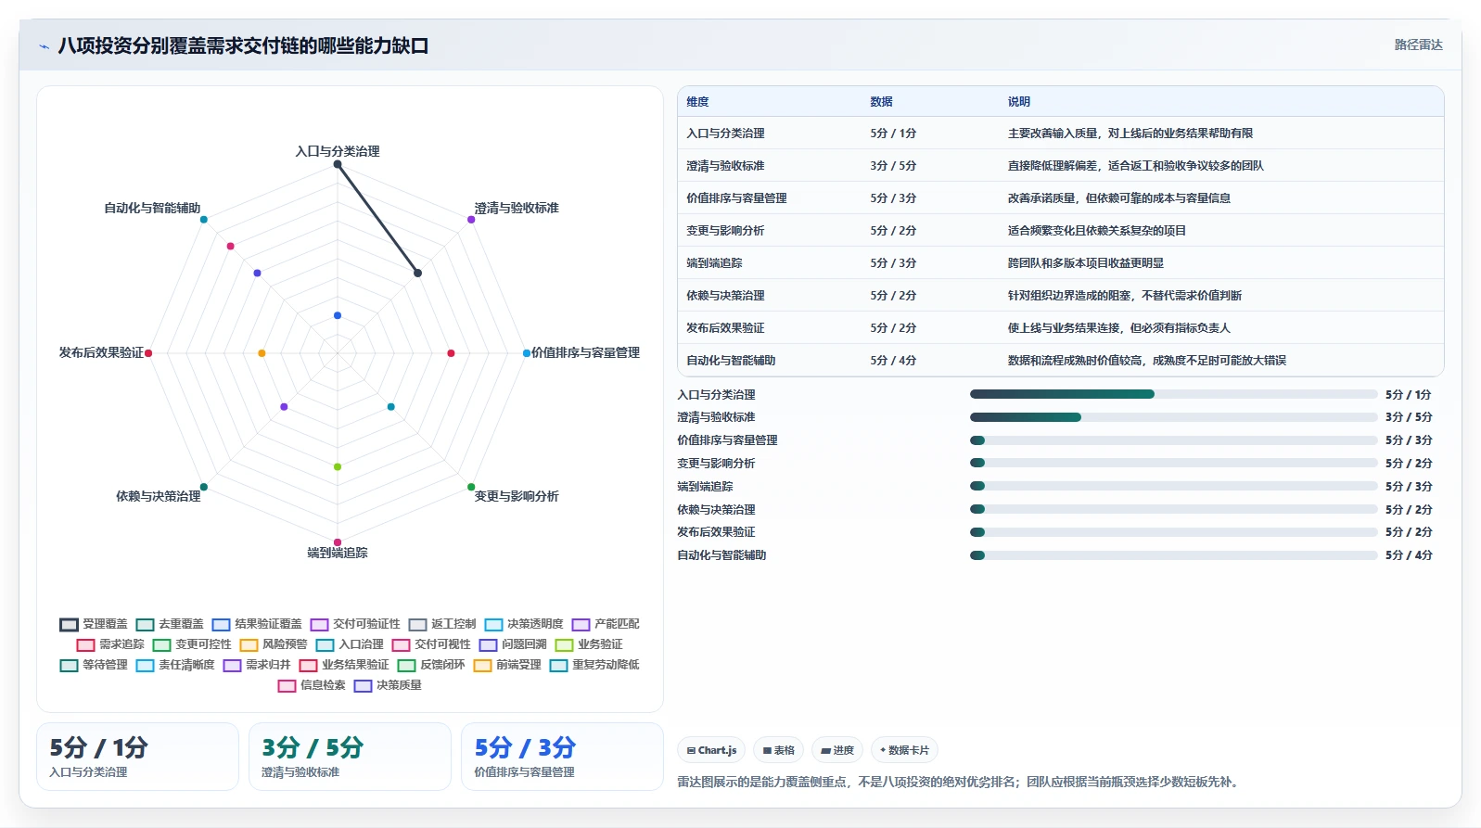Open the 5分 / 1分 入口与分类治理 card
This screenshot has height=828, width=1481.
(x=137, y=757)
